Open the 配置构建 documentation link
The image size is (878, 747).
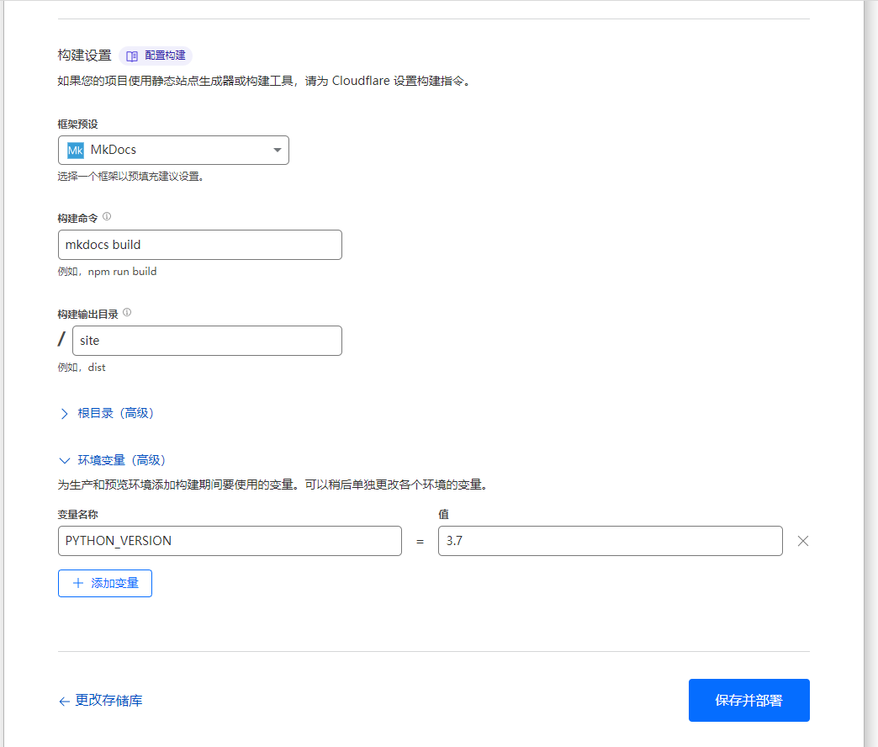pyautogui.click(x=165, y=56)
